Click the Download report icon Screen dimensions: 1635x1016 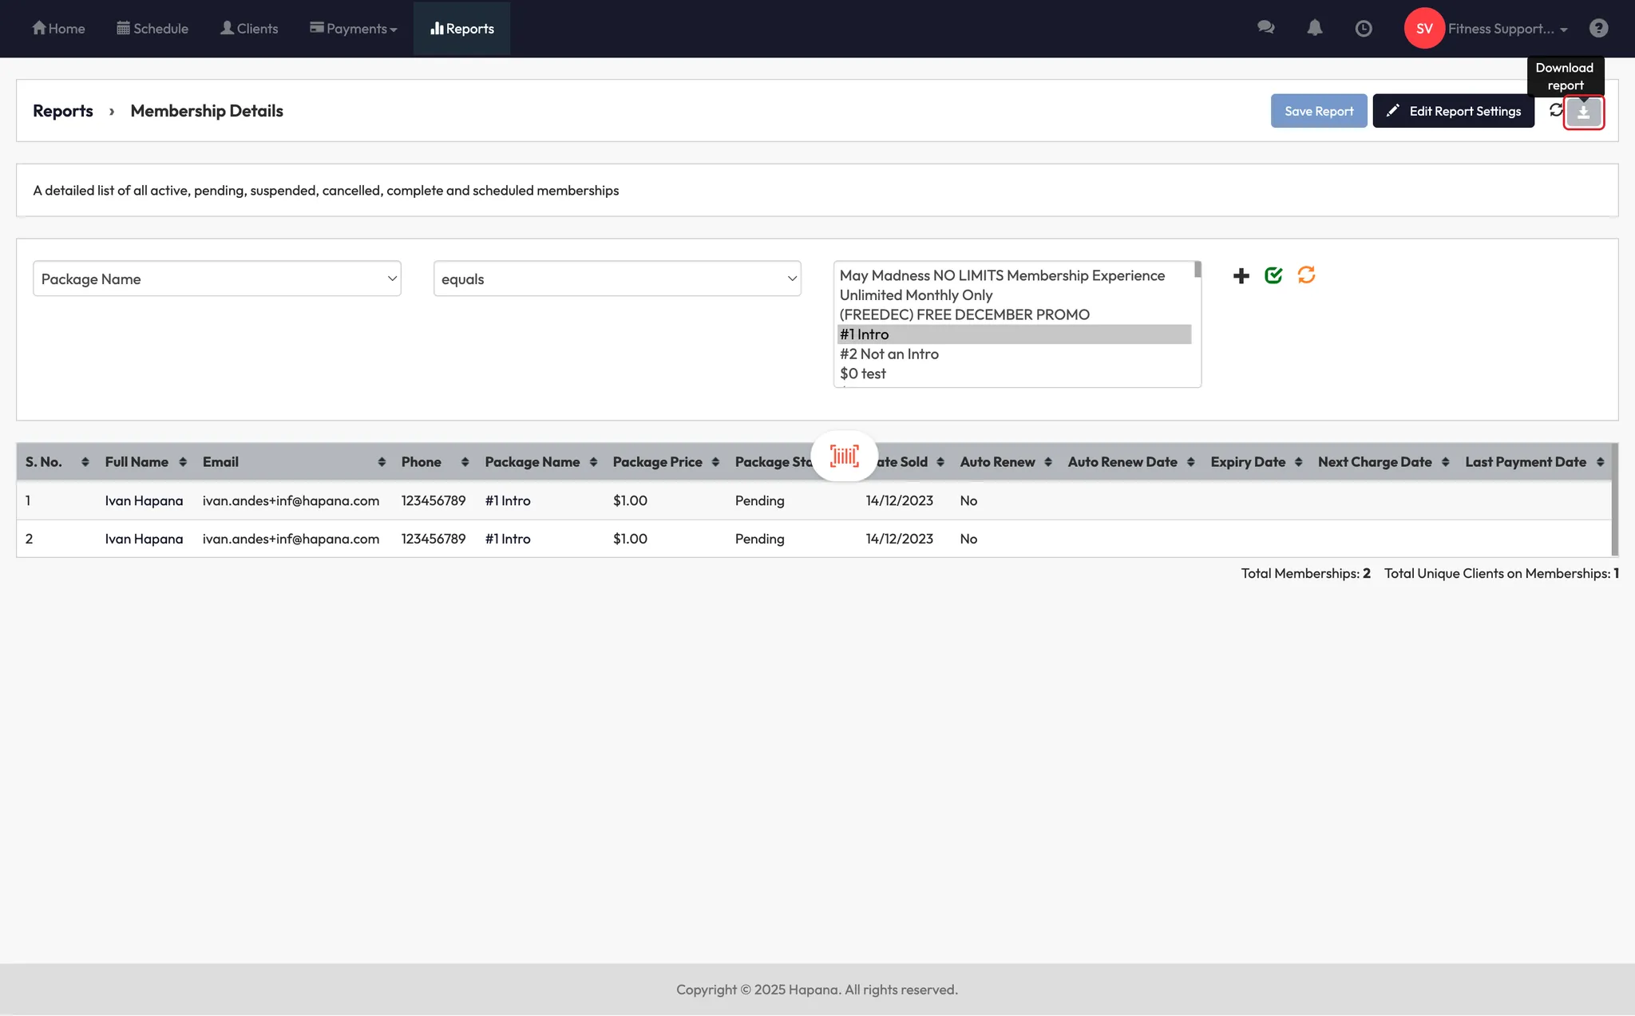click(x=1583, y=112)
